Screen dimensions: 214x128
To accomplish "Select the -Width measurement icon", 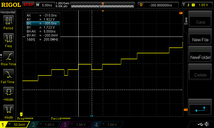I will 9,110.
